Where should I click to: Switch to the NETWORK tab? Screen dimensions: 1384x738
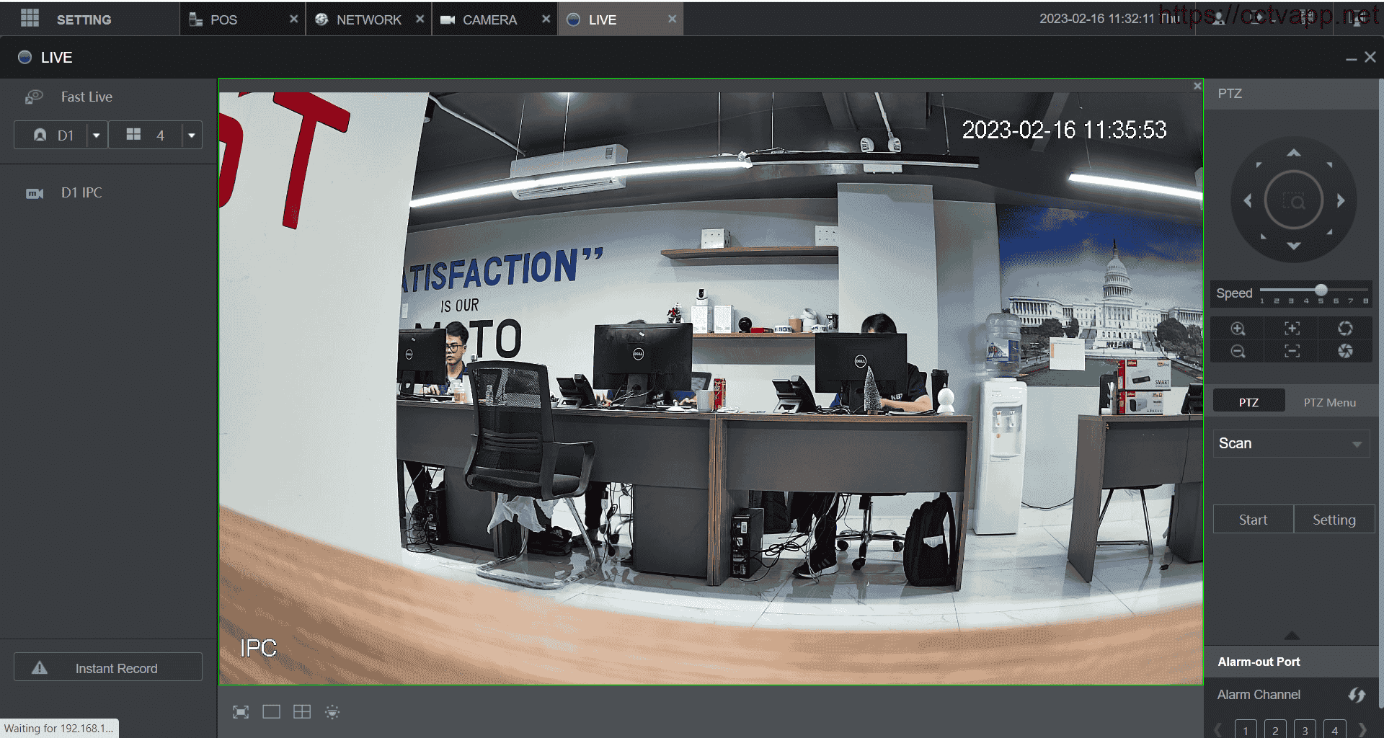point(368,19)
